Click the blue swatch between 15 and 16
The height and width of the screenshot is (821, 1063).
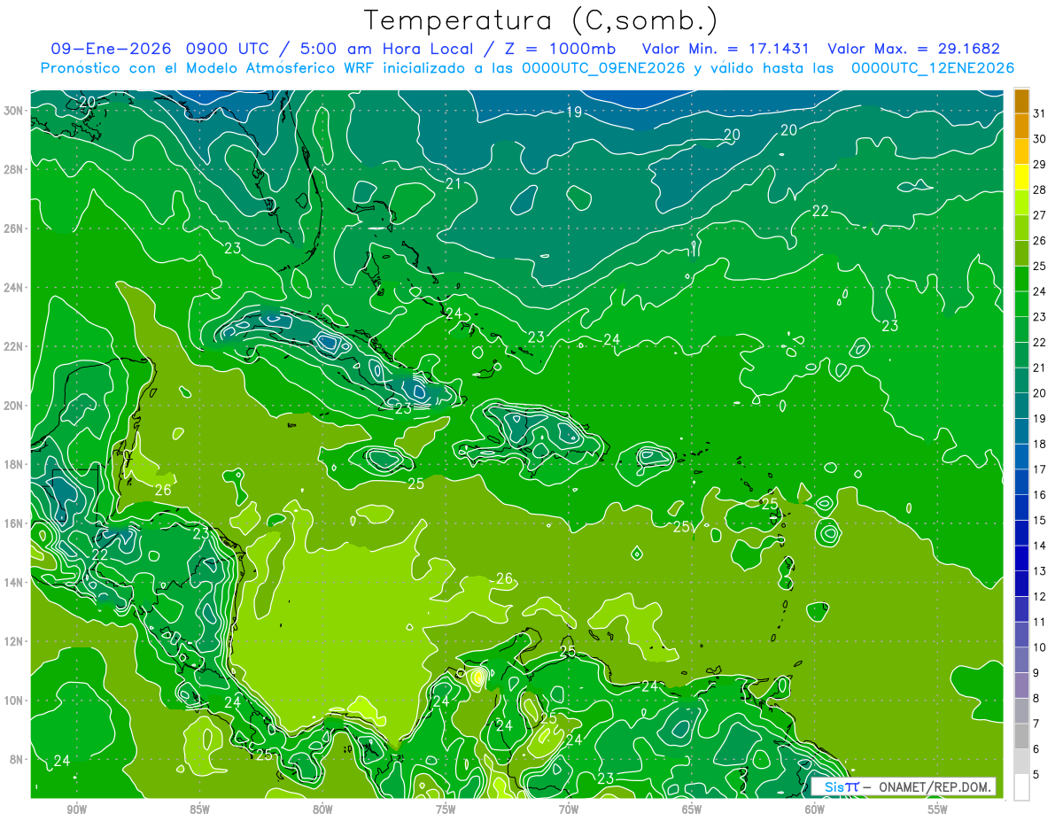(1021, 507)
